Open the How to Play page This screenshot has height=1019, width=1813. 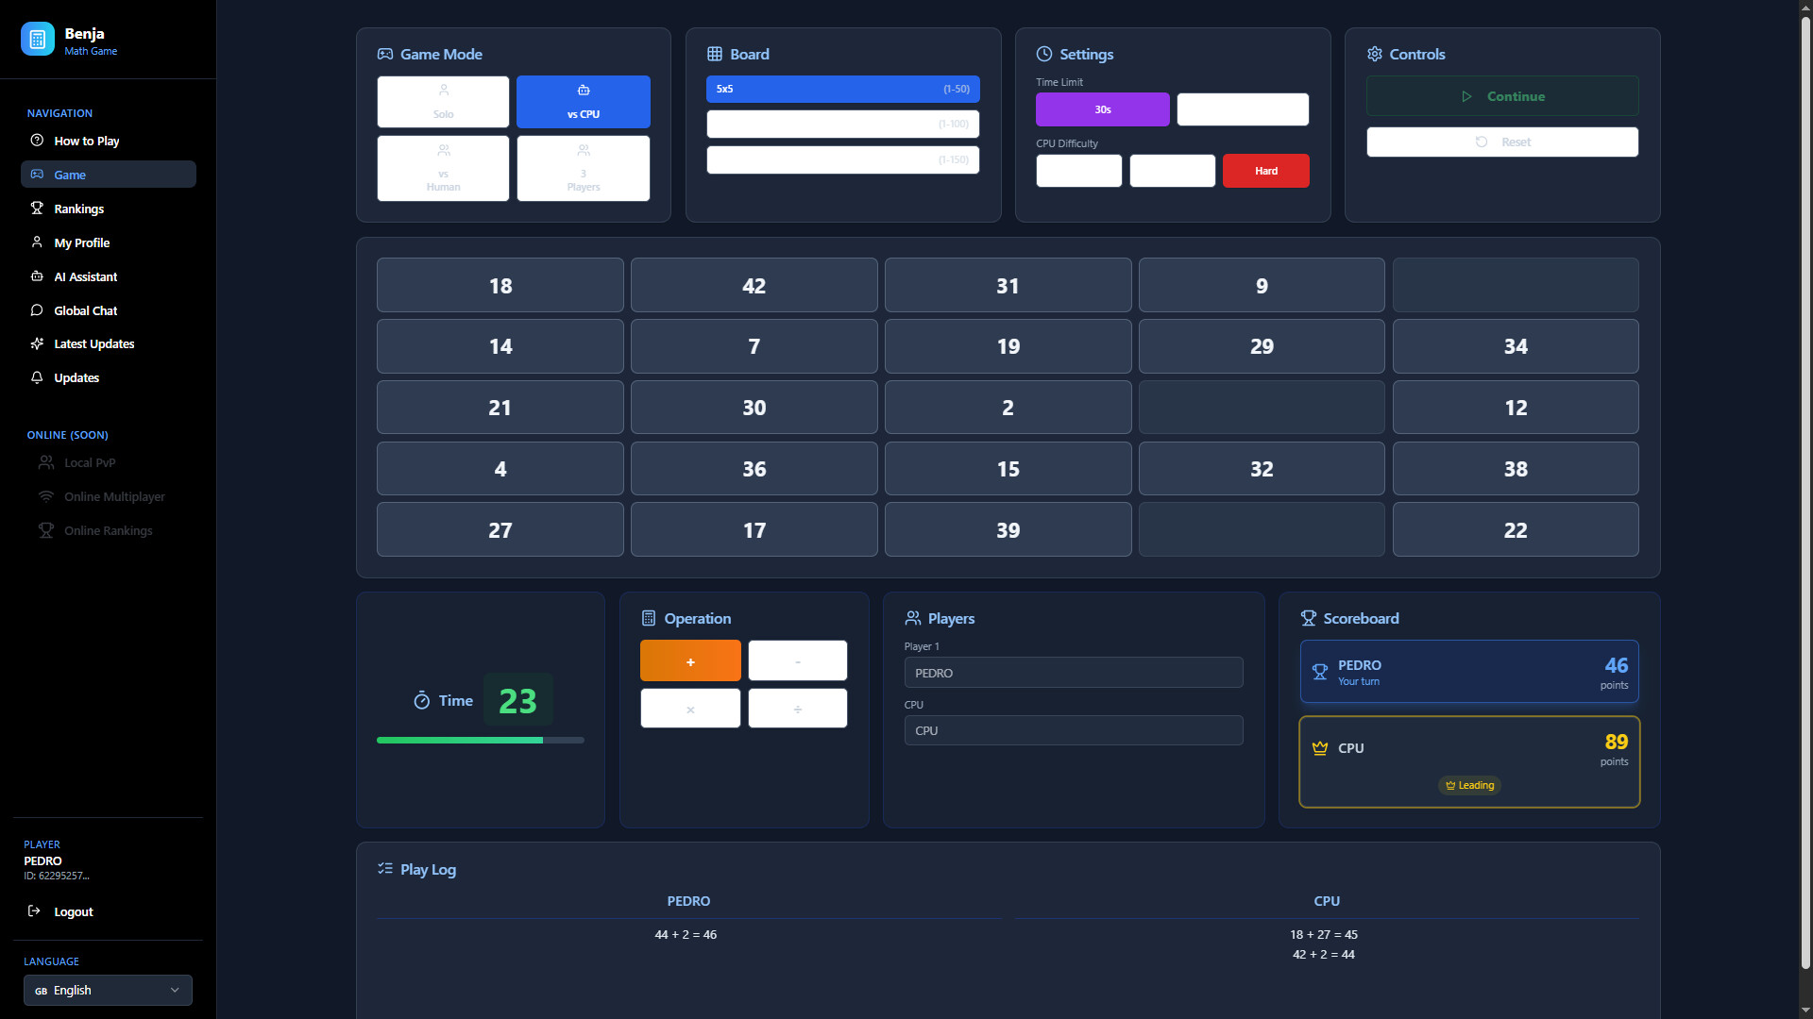[86, 141]
